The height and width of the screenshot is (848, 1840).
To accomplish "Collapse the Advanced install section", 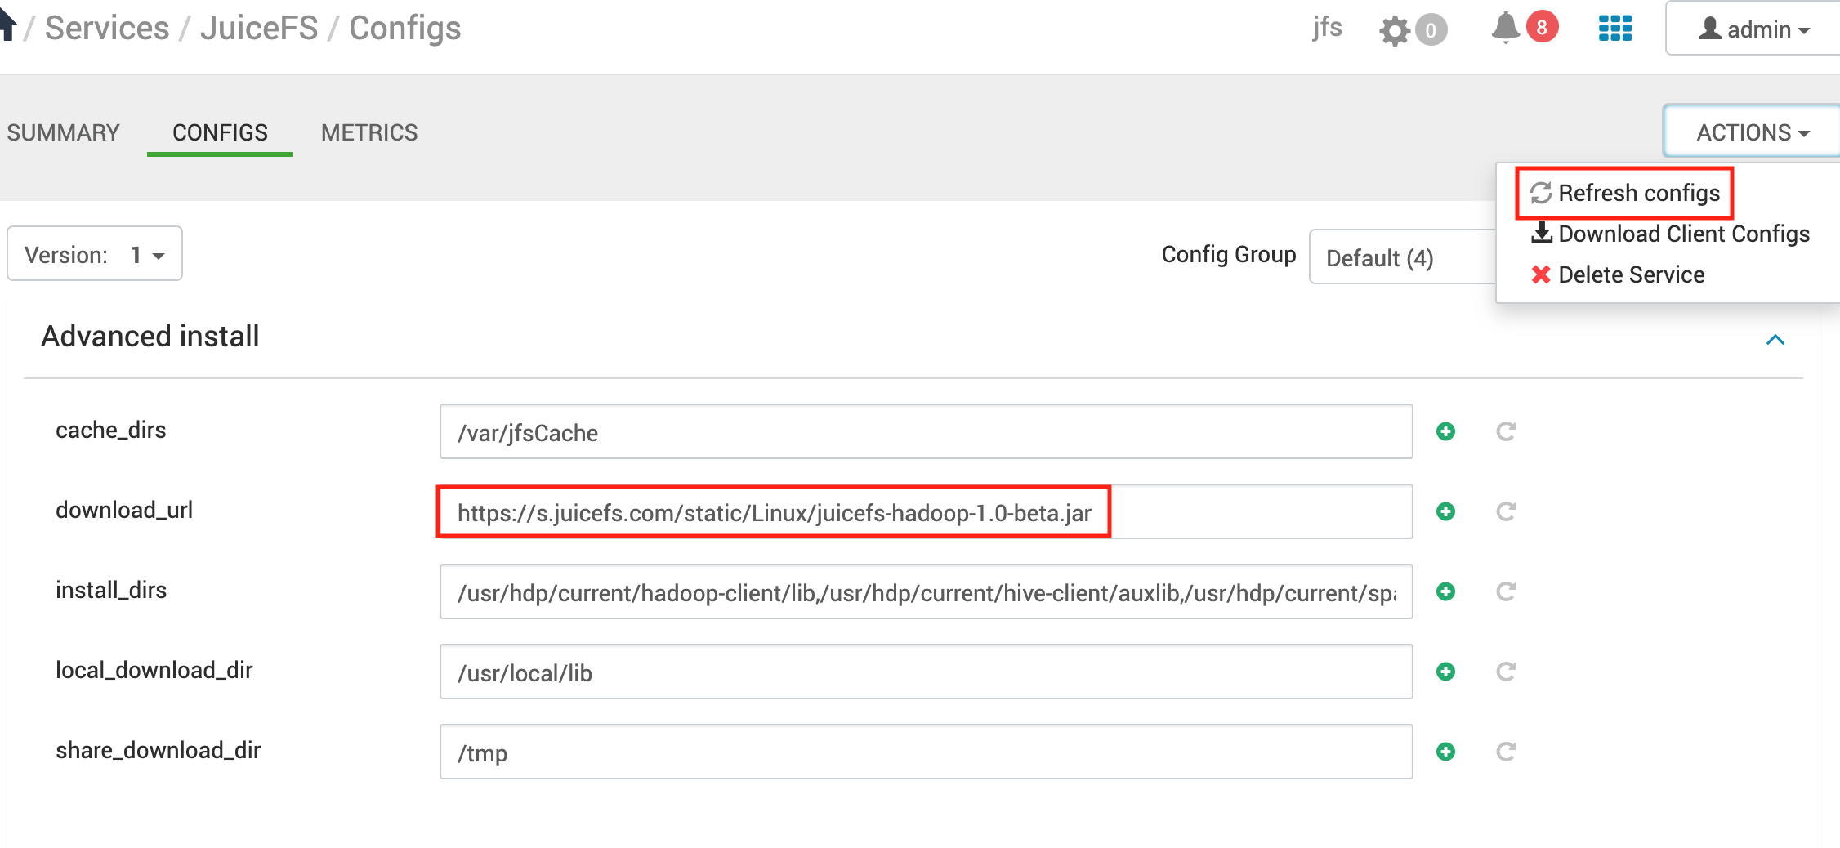I will (x=1775, y=340).
